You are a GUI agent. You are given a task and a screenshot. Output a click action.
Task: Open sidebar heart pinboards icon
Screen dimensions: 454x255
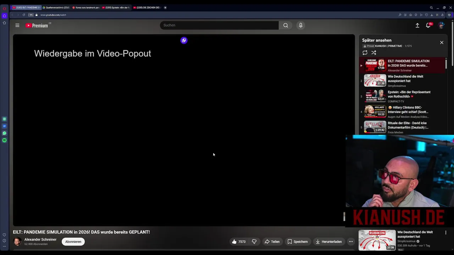(x=4, y=235)
